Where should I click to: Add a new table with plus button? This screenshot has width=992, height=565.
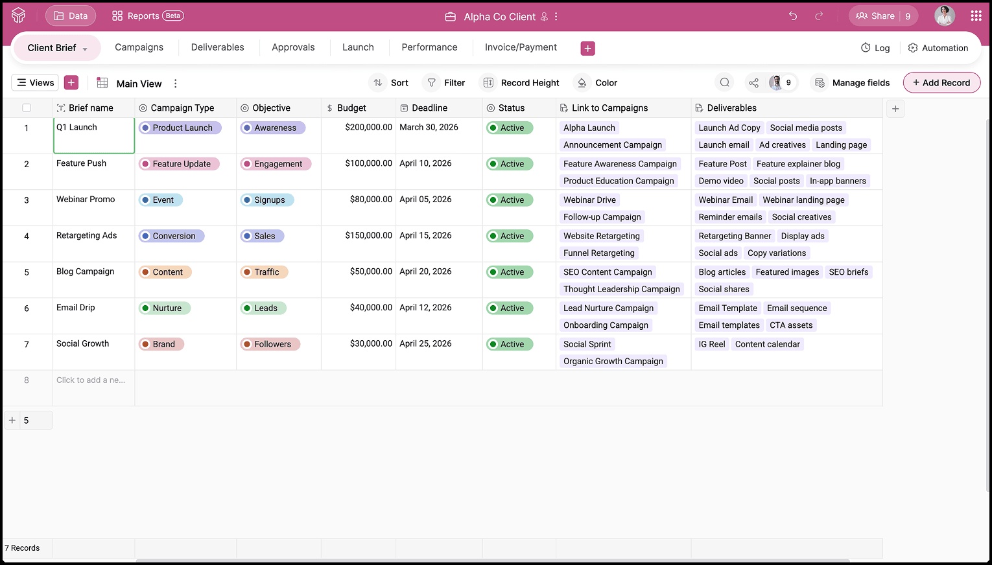pyautogui.click(x=587, y=48)
